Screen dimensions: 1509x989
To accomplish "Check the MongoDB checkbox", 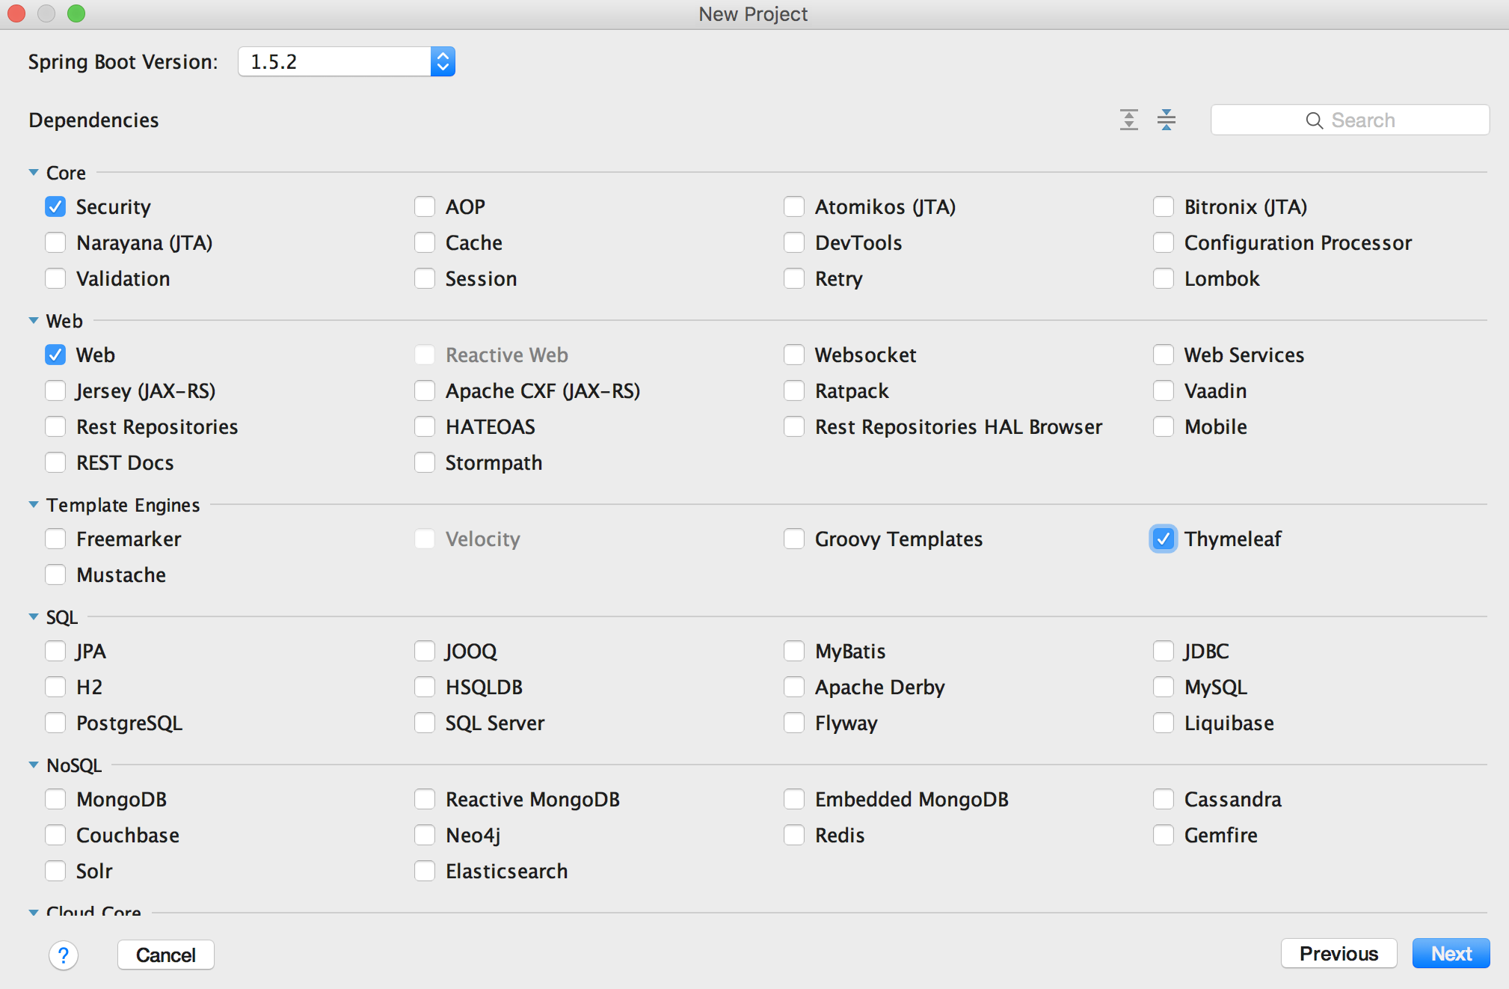I will (x=55, y=799).
